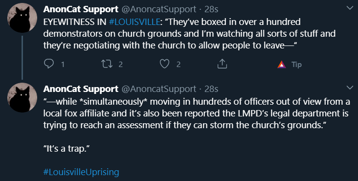
Task: Open the second tweet's 28s timestamp
Action: pyautogui.click(x=211, y=89)
